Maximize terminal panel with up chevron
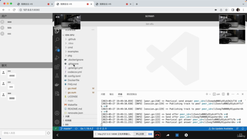Image resolution: width=247 pixels, height=139 pixels. (x=238, y=94)
